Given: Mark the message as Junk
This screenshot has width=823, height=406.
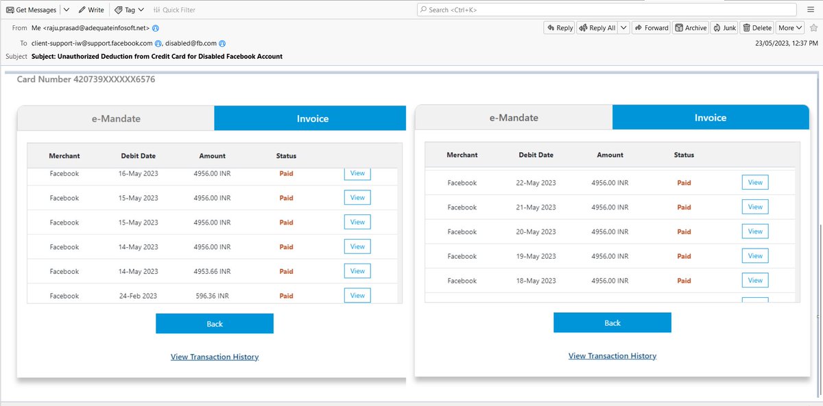Looking at the screenshot, I should point(724,28).
